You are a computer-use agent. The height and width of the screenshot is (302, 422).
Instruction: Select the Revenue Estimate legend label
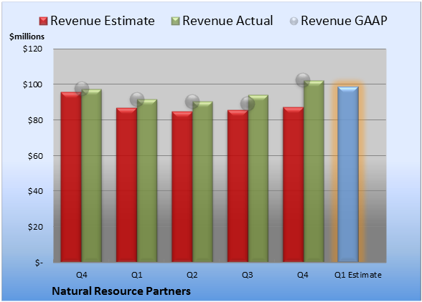coord(103,21)
